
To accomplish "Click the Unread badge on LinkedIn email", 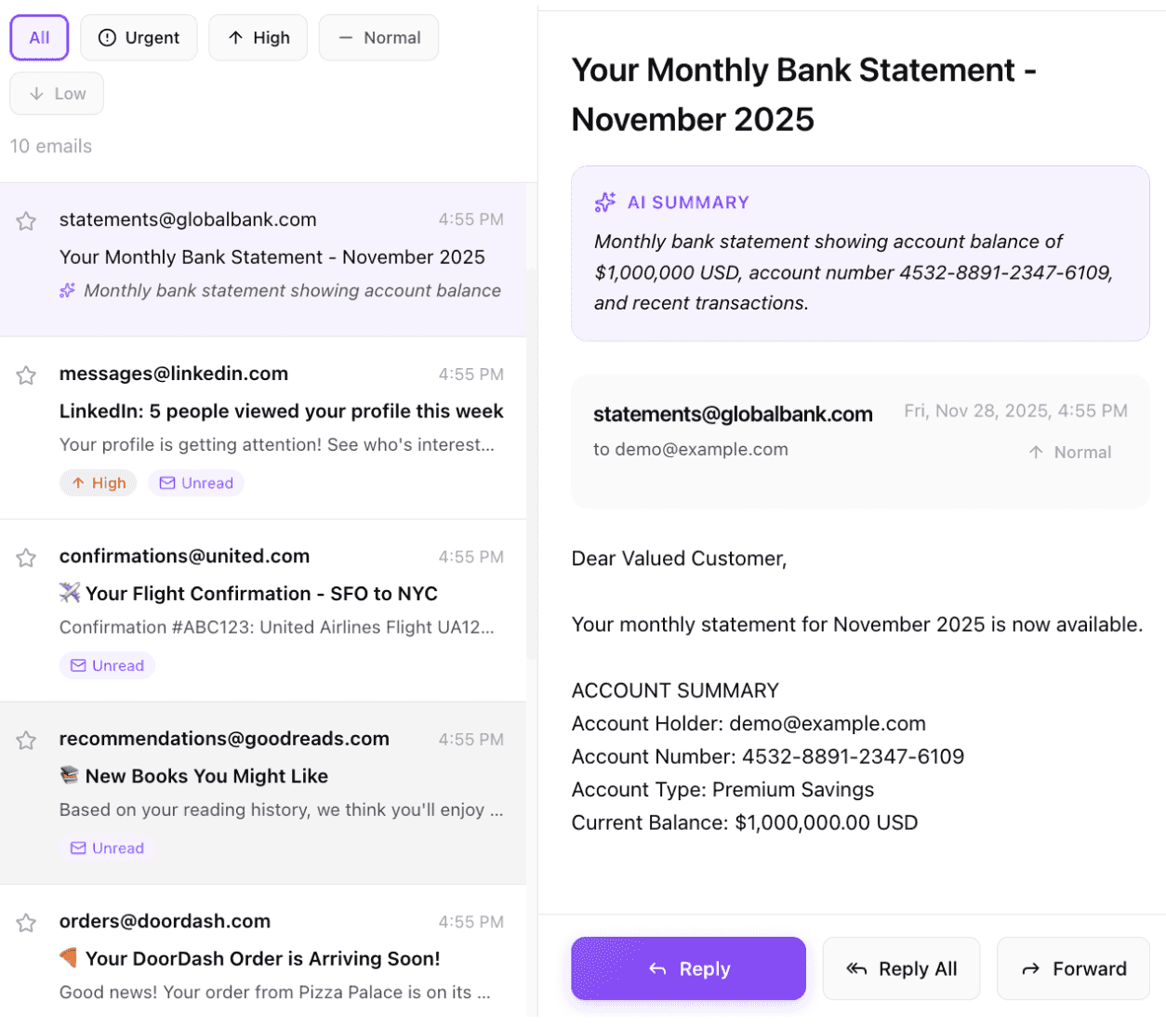I will [x=196, y=483].
